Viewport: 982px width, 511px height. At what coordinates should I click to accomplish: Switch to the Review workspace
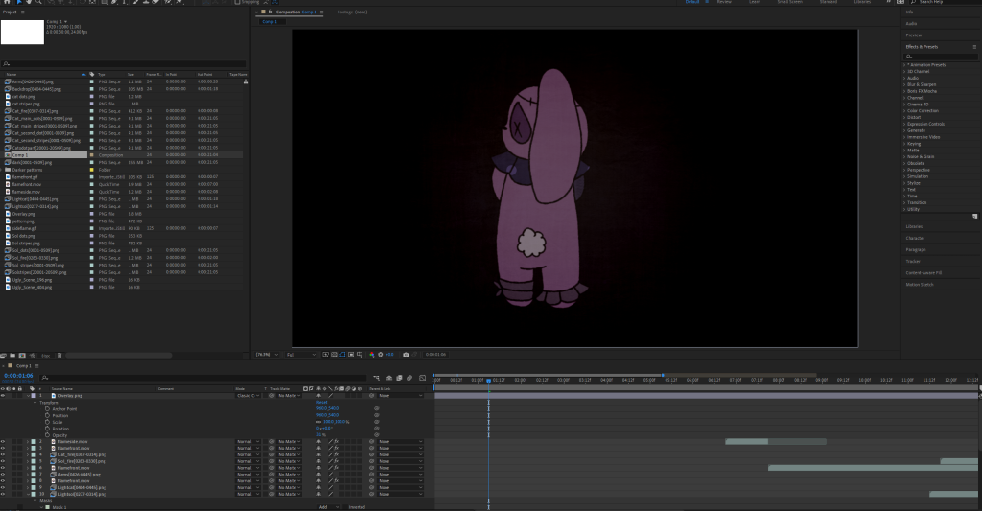[724, 2]
